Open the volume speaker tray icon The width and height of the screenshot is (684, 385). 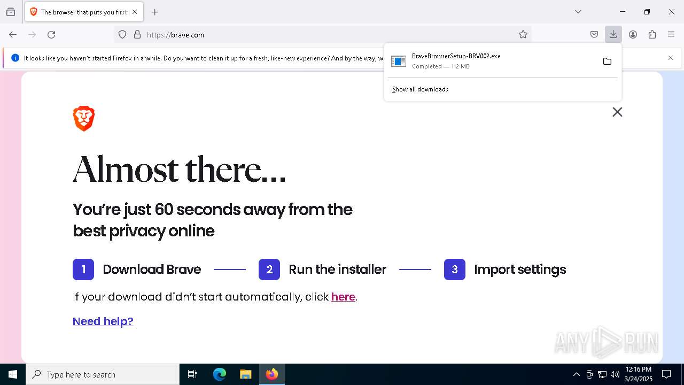pyautogui.click(x=615, y=374)
